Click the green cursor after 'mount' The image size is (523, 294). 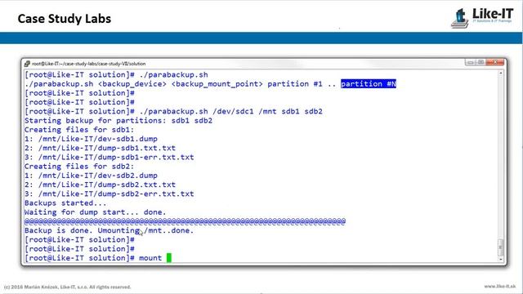pos(169,258)
